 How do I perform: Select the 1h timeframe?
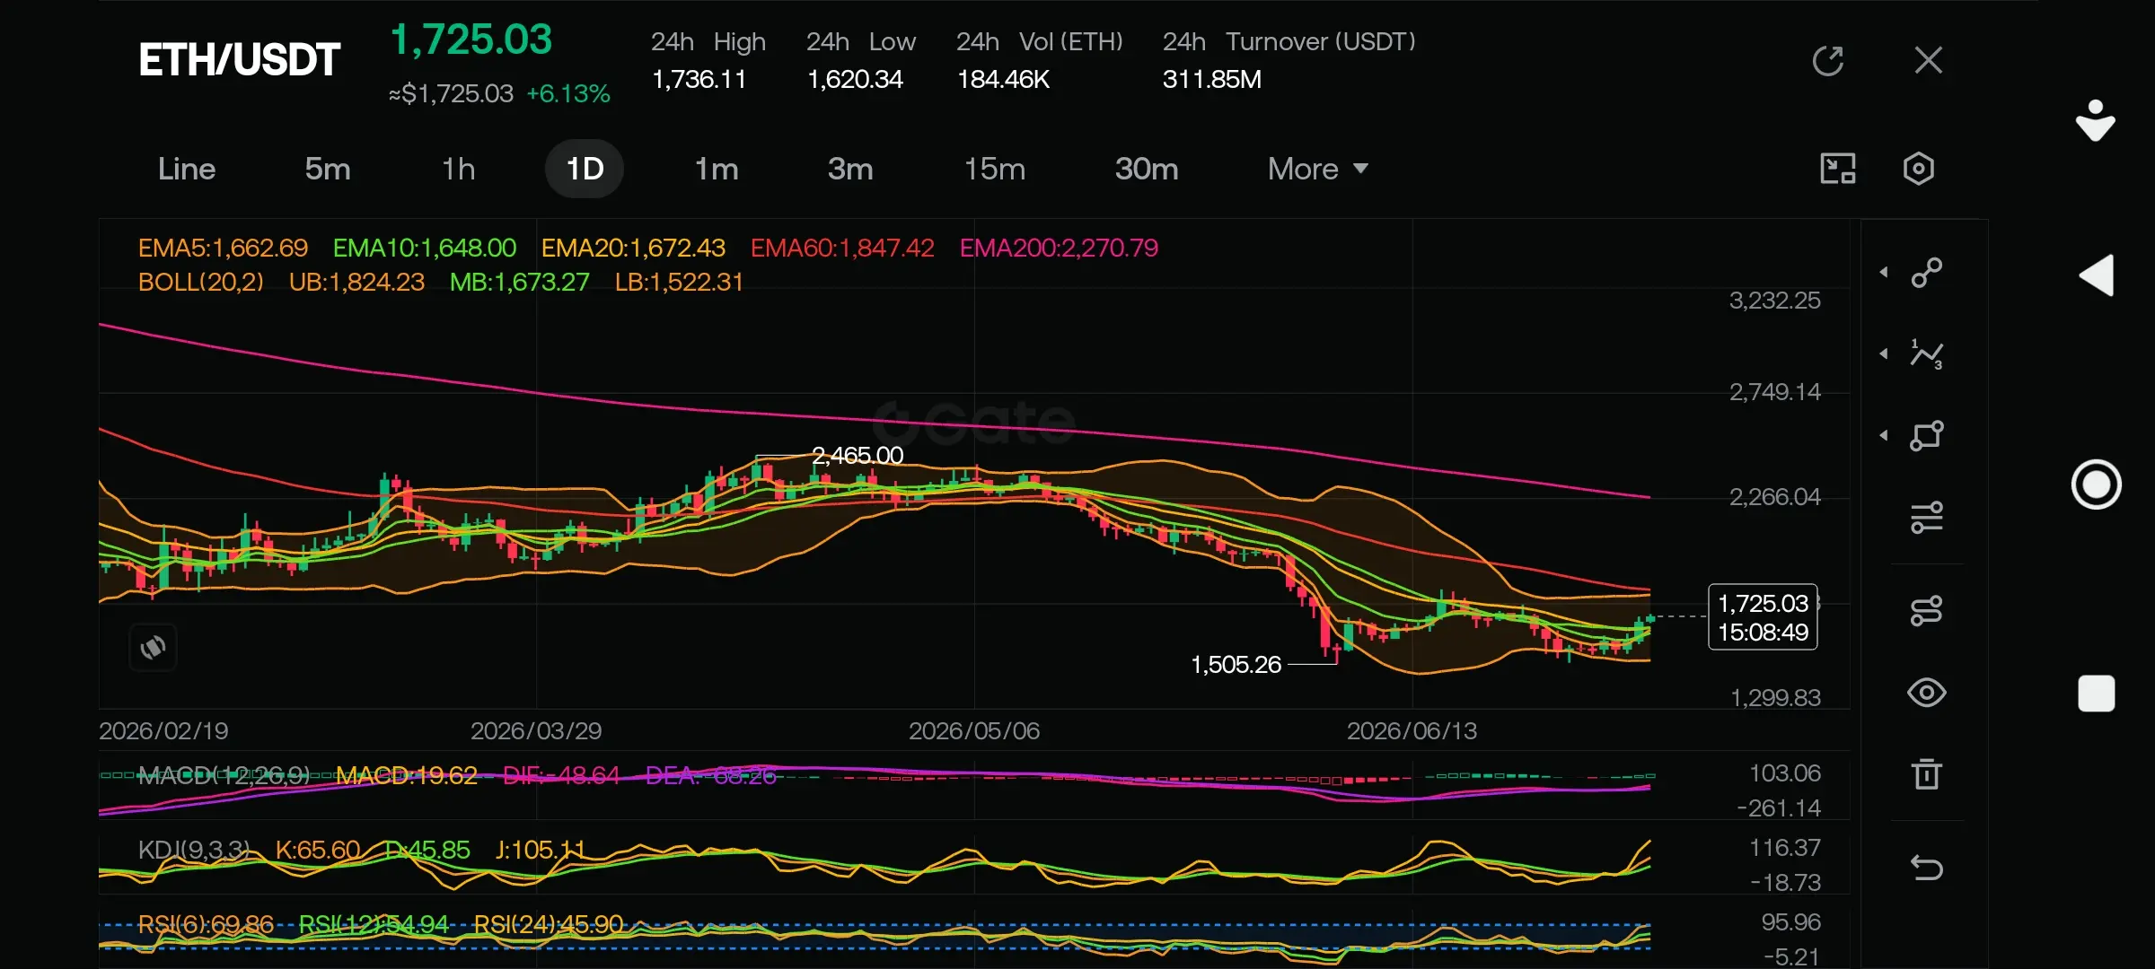[458, 169]
